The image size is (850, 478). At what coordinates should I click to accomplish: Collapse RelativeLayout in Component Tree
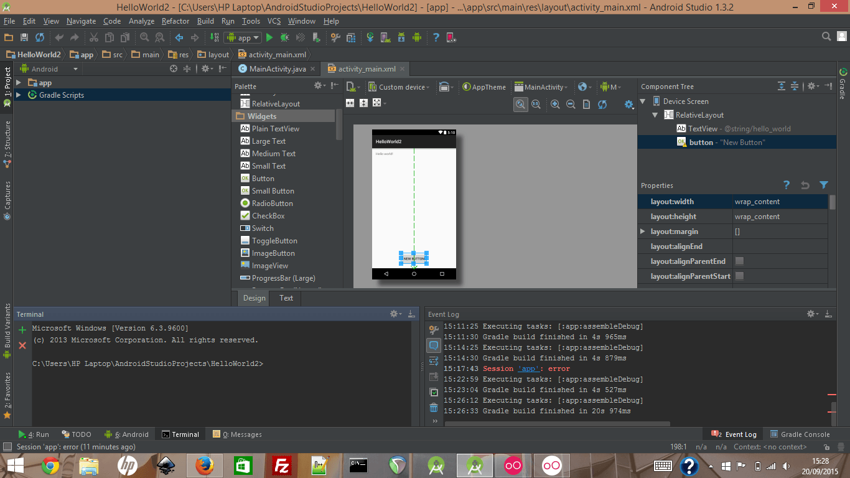click(x=655, y=115)
